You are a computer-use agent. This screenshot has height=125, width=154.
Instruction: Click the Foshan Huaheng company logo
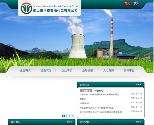[x=49, y=8]
